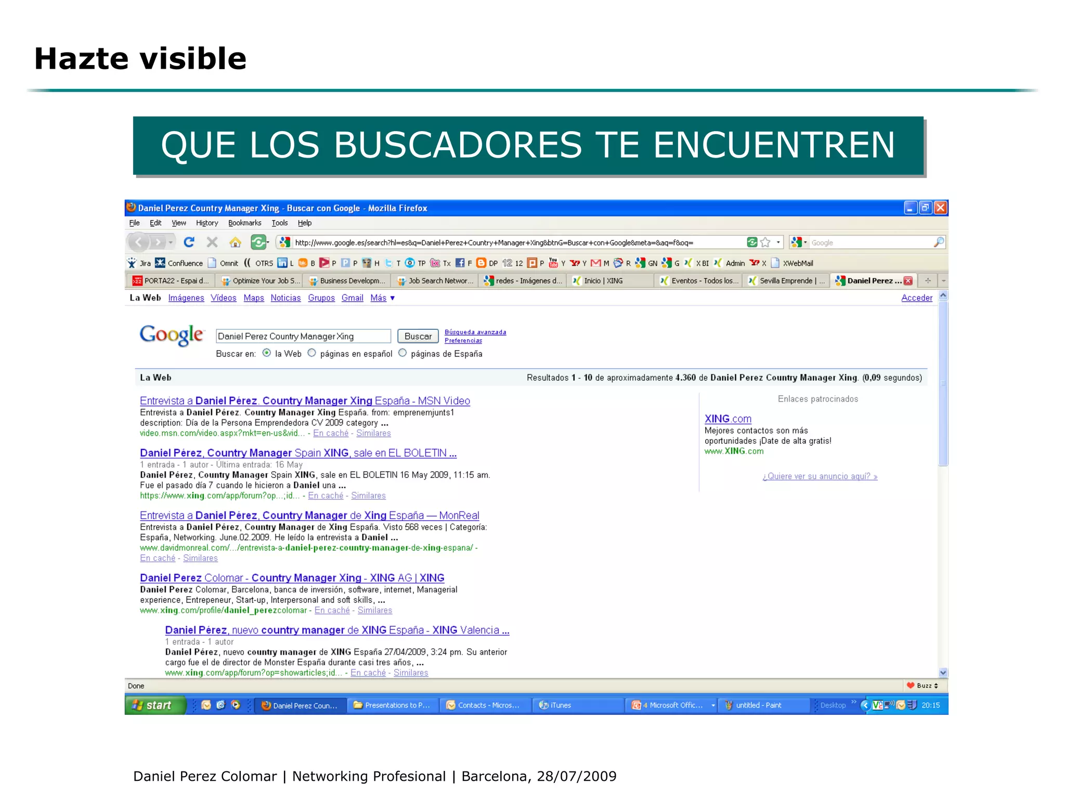Screen dimensions: 1065x799
Task: Click the Stop loading X icon
Action: tap(212, 242)
